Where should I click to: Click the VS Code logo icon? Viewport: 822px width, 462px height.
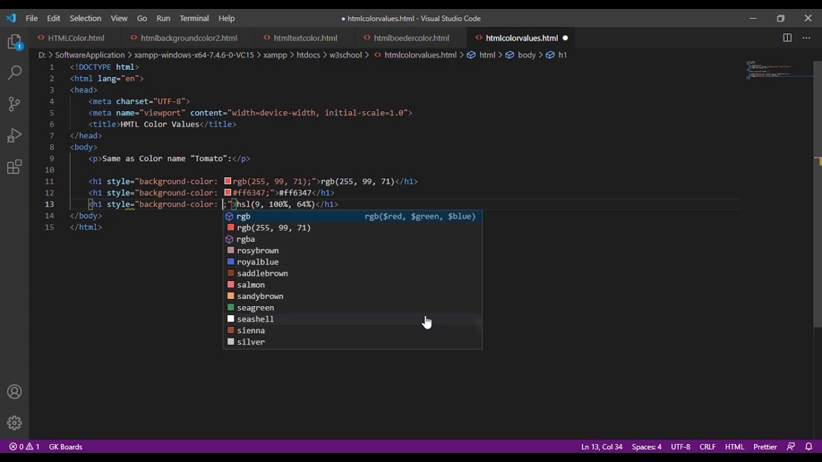(11, 18)
